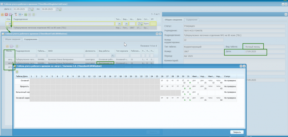Click refresh icon in TimeSheetTabEditWindow toolbar
The image size is (288, 137).
pos(17,46)
